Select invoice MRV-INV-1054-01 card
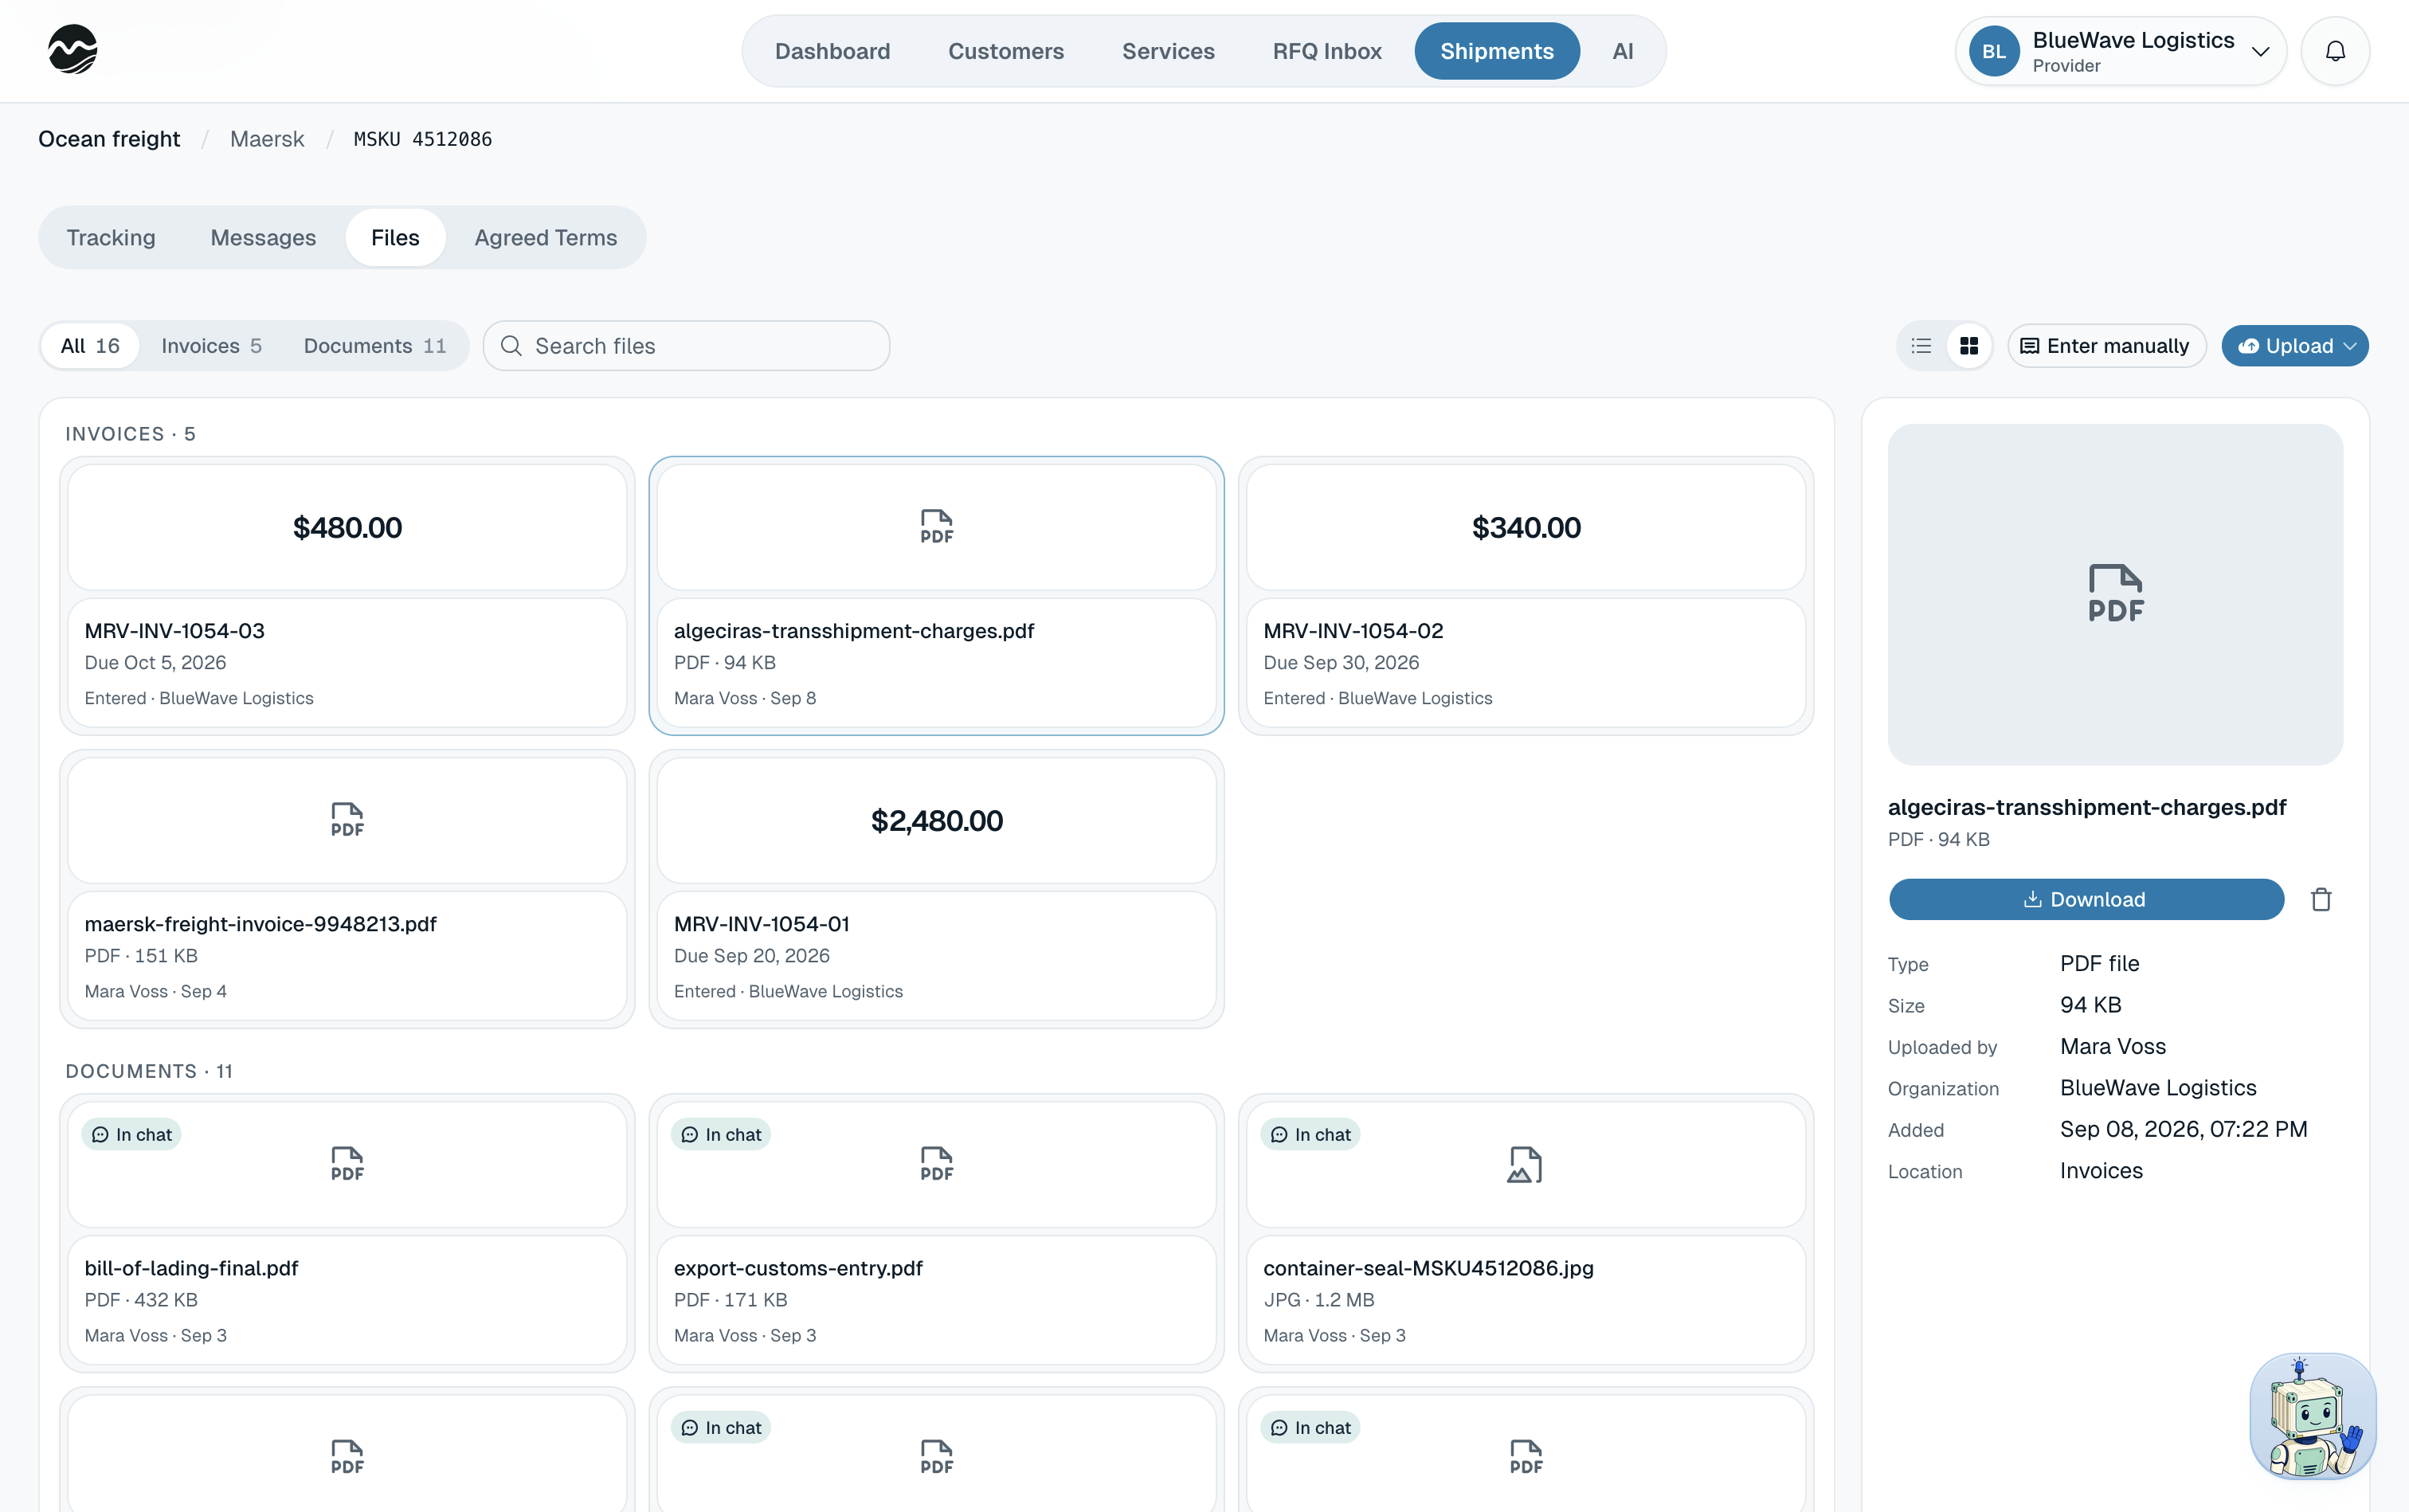Image resolution: width=2409 pixels, height=1512 pixels. pyautogui.click(x=936, y=889)
